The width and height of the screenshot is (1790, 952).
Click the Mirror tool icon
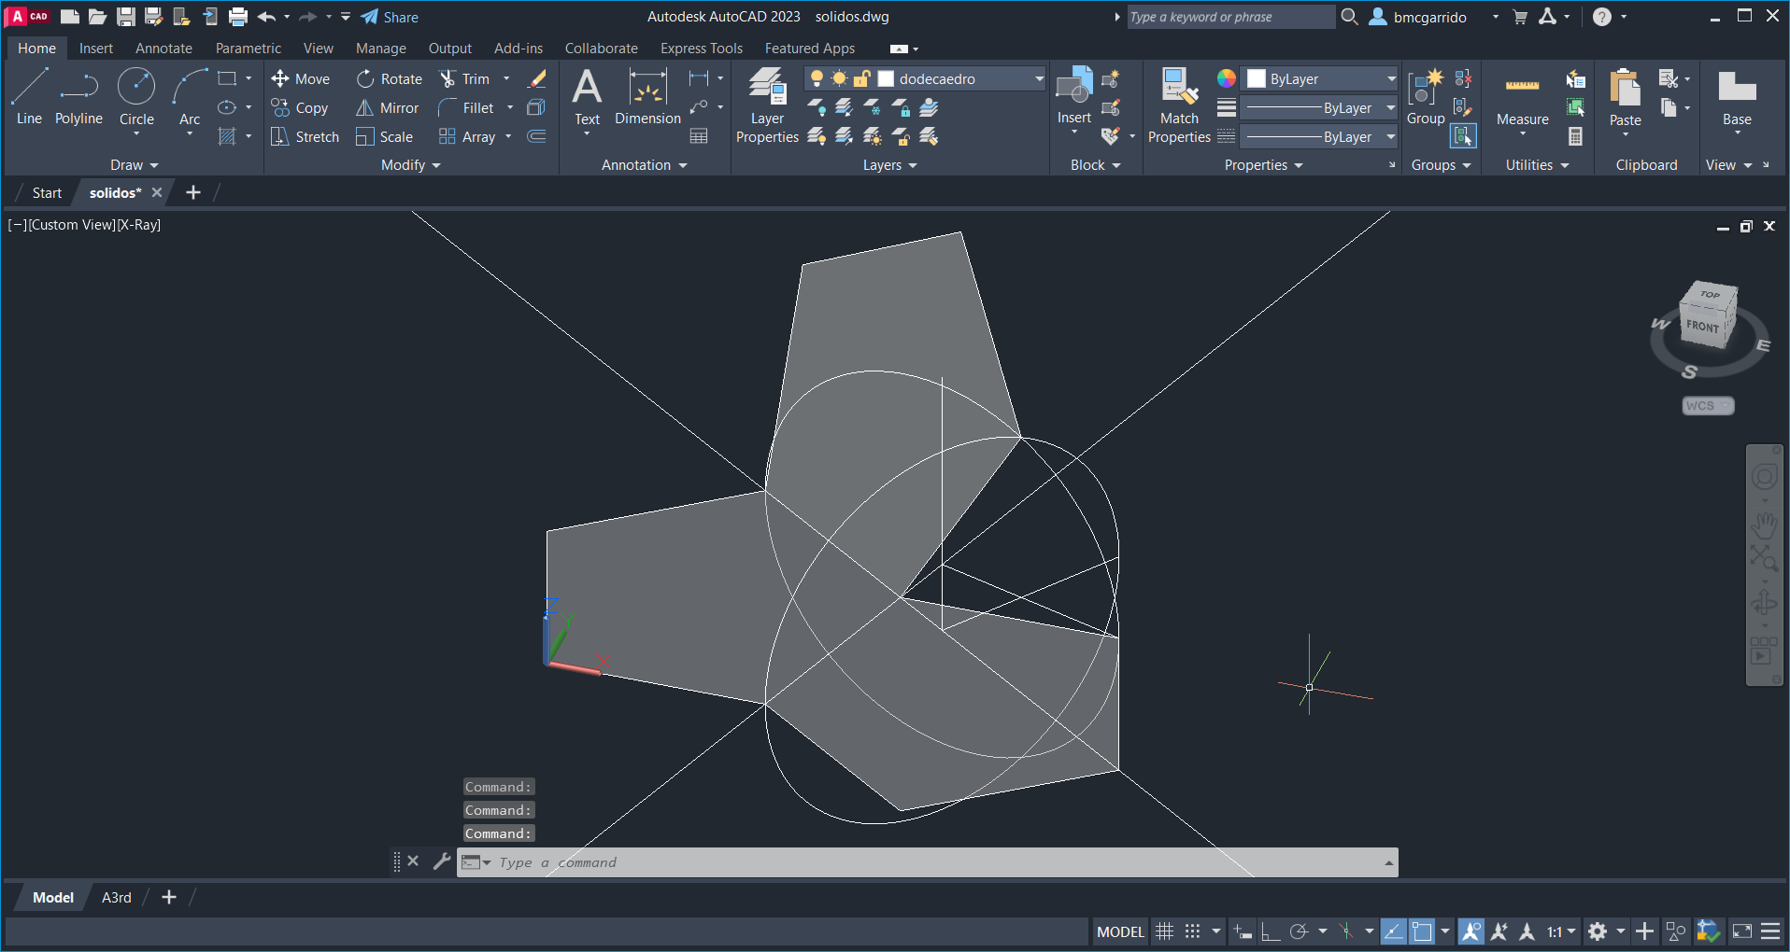point(365,108)
